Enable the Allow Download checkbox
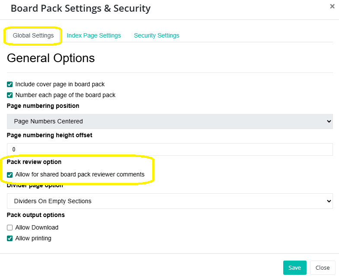339x280 pixels. click(10, 228)
